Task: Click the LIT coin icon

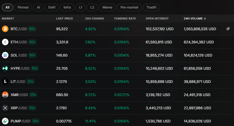Action: pos(5,82)
